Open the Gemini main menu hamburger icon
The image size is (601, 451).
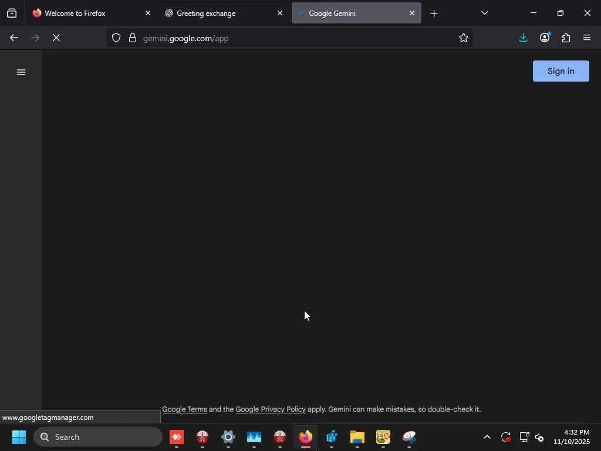21,72
